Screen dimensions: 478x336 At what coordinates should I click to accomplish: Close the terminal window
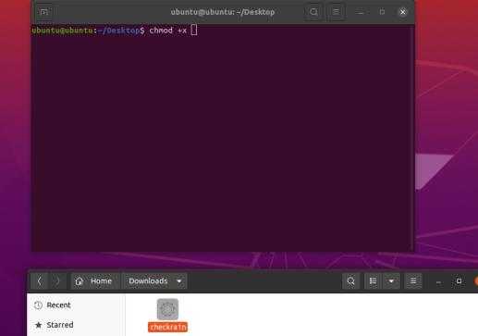click(402, 12)
